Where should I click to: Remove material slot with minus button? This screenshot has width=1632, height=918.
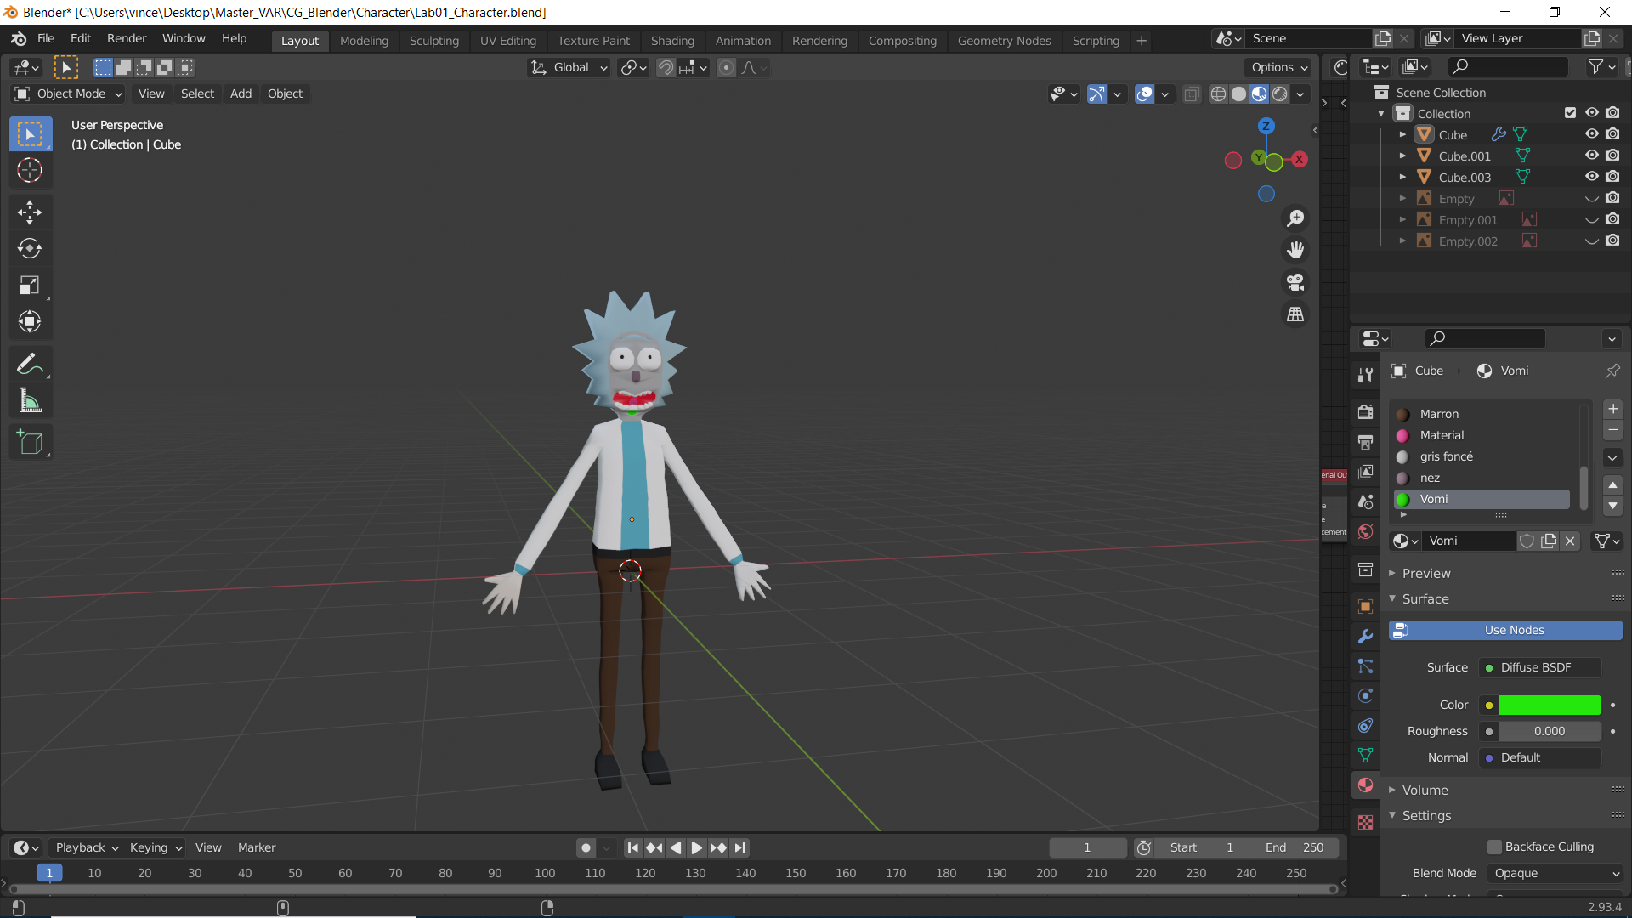[x=1612, y=430]
